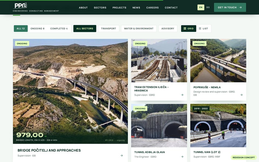This screenshot has width=259, height=162.
Task: Filter projects by Transport sector
Action: (108, 28)
